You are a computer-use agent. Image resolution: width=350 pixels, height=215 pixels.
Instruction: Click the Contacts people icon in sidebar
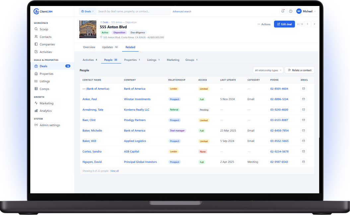click(x=36, y=37)
